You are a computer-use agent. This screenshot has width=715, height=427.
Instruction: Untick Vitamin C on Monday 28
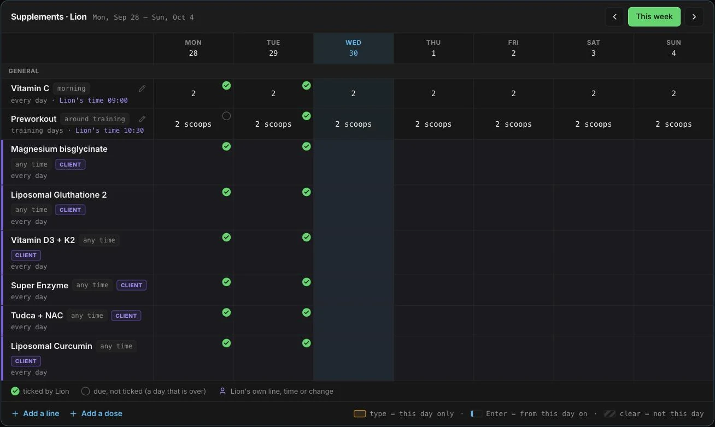pyautogui.click(x=226, y=85)
